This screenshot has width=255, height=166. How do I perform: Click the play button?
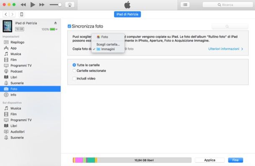(33, 5)
